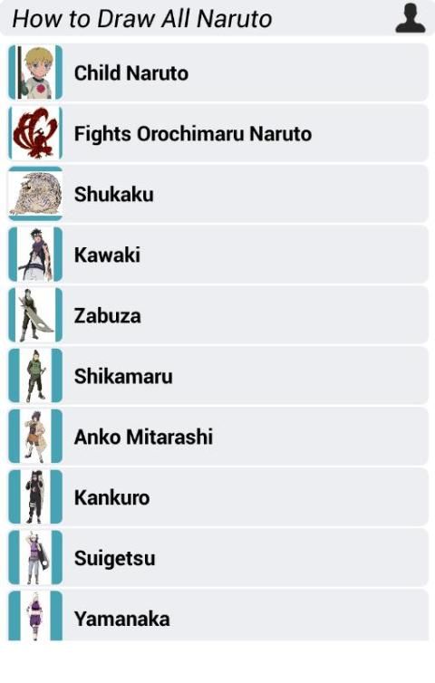Tap the How to Draw All Naruto title
The width and height of the screenshot is (435, 683).
[x=142, y=19]
